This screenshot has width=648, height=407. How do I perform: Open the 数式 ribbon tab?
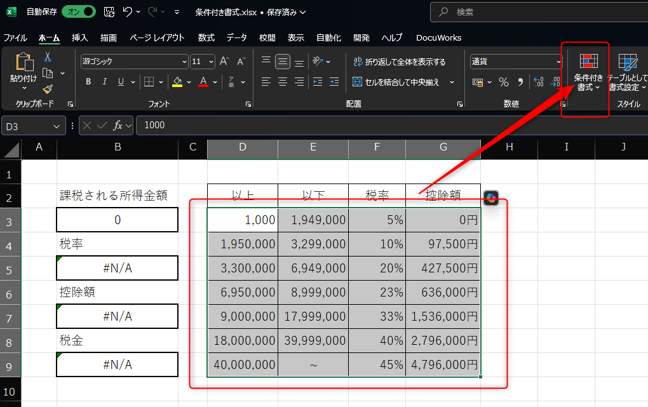click(x=206, y=38)
